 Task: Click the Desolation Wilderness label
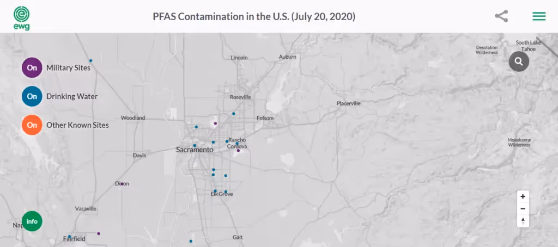487,50
